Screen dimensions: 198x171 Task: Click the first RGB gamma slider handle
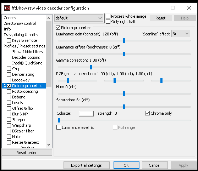click(x=68, y=80)
